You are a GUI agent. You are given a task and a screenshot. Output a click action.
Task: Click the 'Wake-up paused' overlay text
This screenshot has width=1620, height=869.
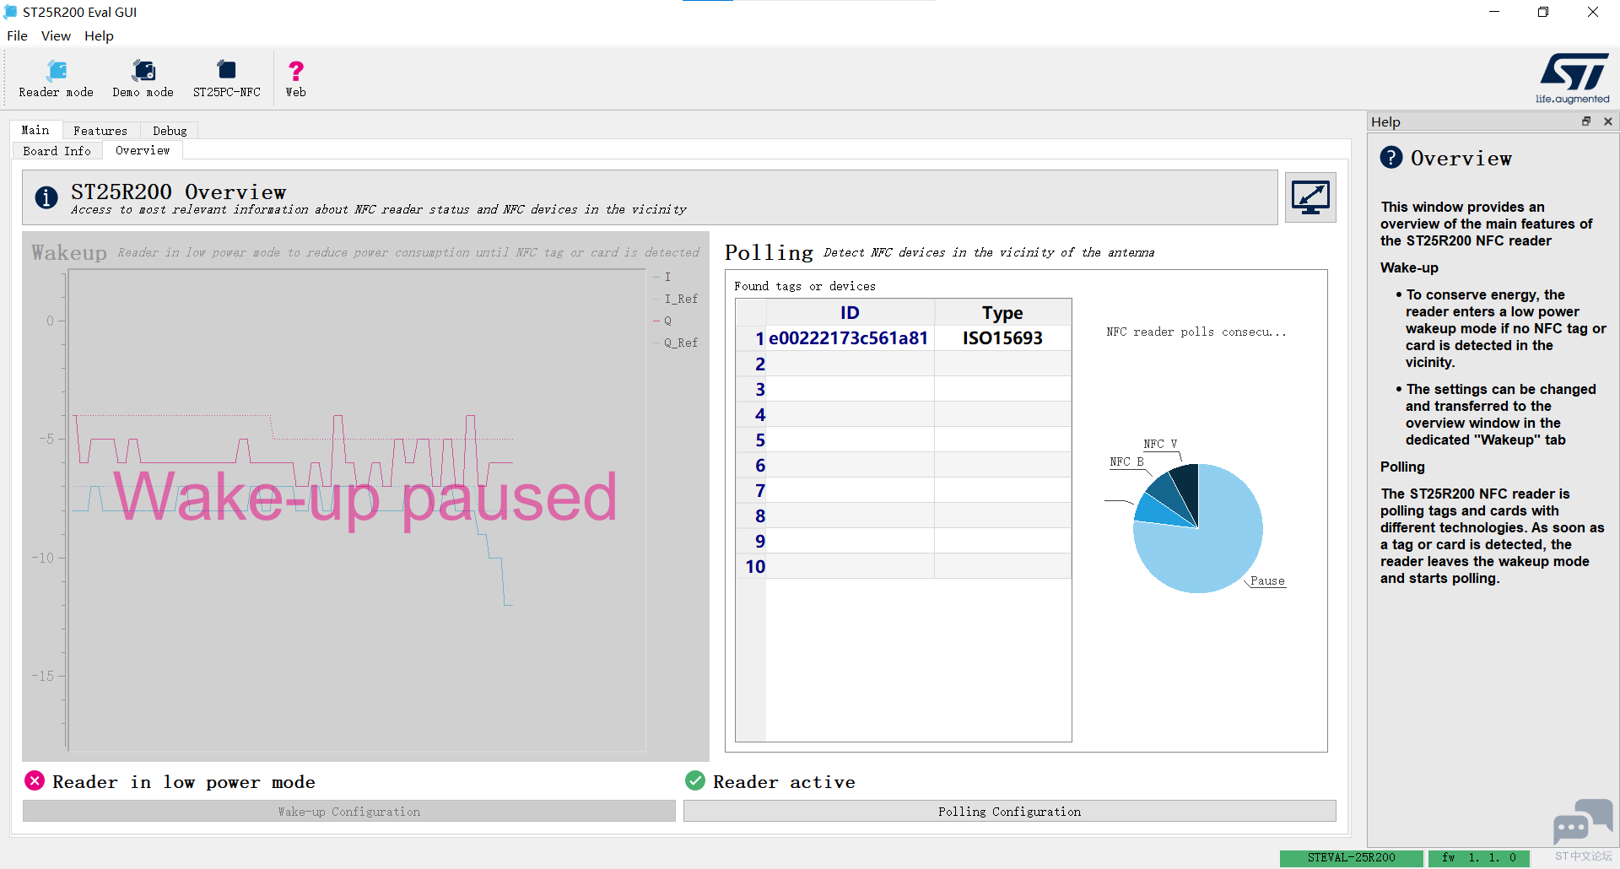[364, 499]
